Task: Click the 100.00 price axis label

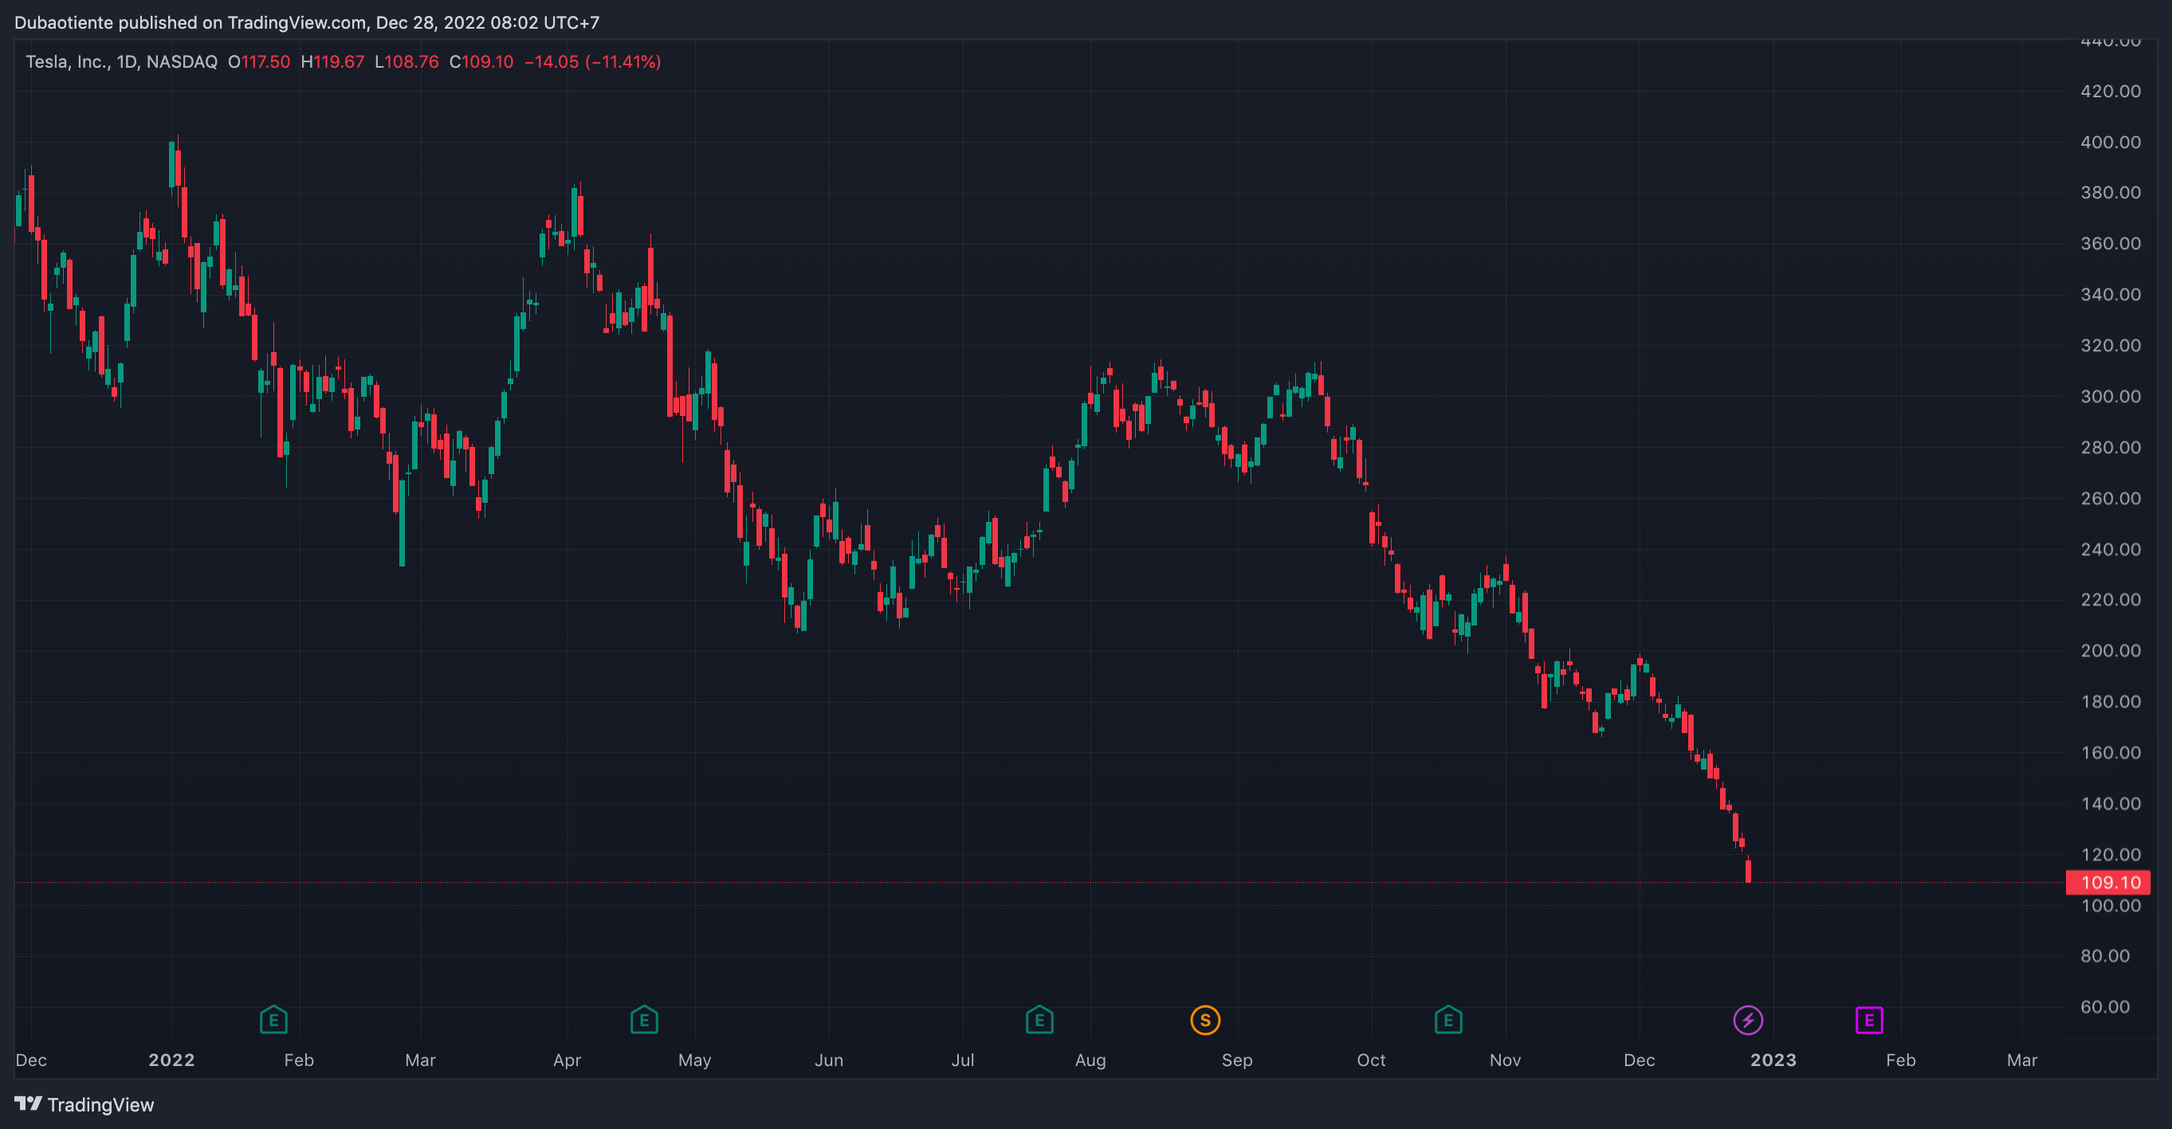Action: click(x=2111, y=906)
